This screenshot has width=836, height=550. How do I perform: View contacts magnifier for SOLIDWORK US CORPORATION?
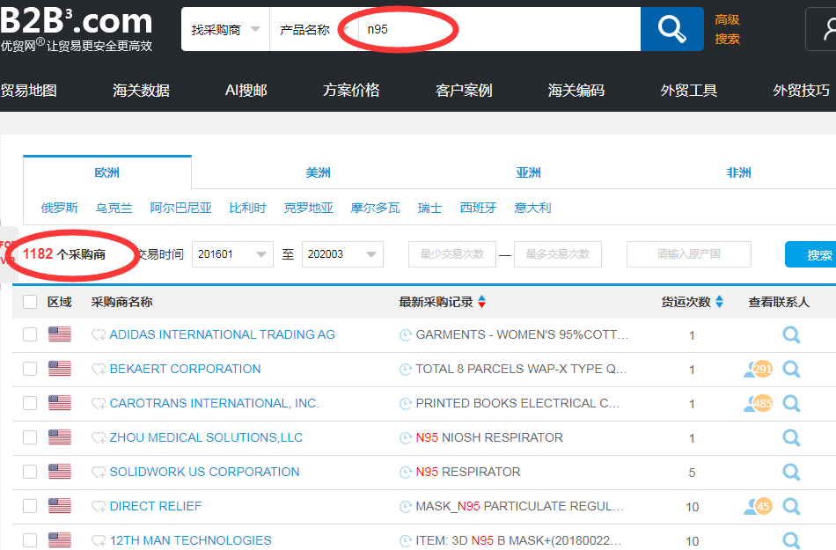point(791,472)
